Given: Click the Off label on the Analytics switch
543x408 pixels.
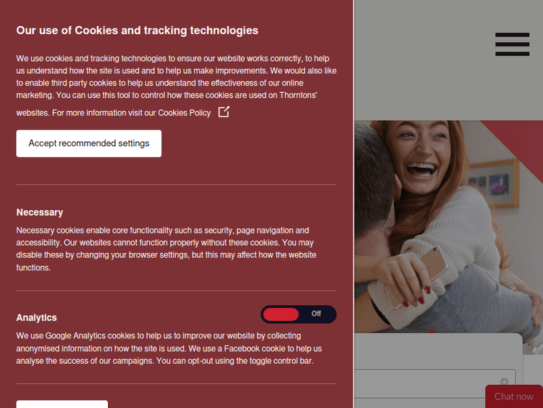Looking at the screenshot, I should 316,314.
